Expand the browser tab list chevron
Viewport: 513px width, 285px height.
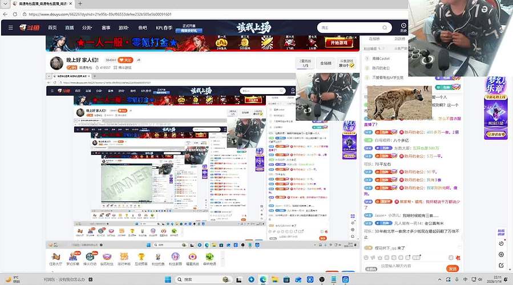(5, 3)
